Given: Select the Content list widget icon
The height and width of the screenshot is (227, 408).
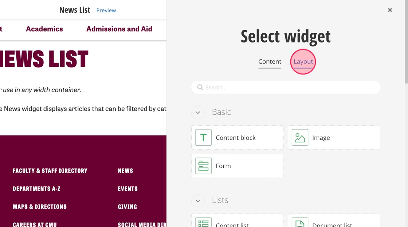Looking at the screenshot, I should 203,222.
